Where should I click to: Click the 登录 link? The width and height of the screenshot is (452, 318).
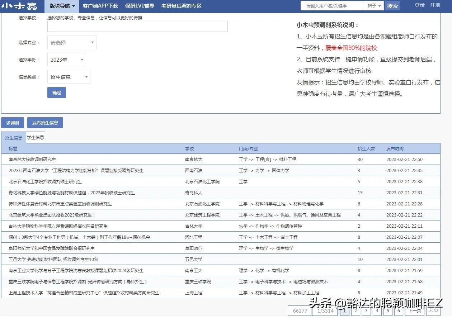(420, 5)
